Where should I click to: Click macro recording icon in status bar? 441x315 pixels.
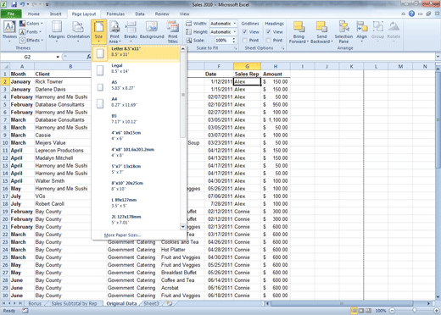click(x=25, y=311)
